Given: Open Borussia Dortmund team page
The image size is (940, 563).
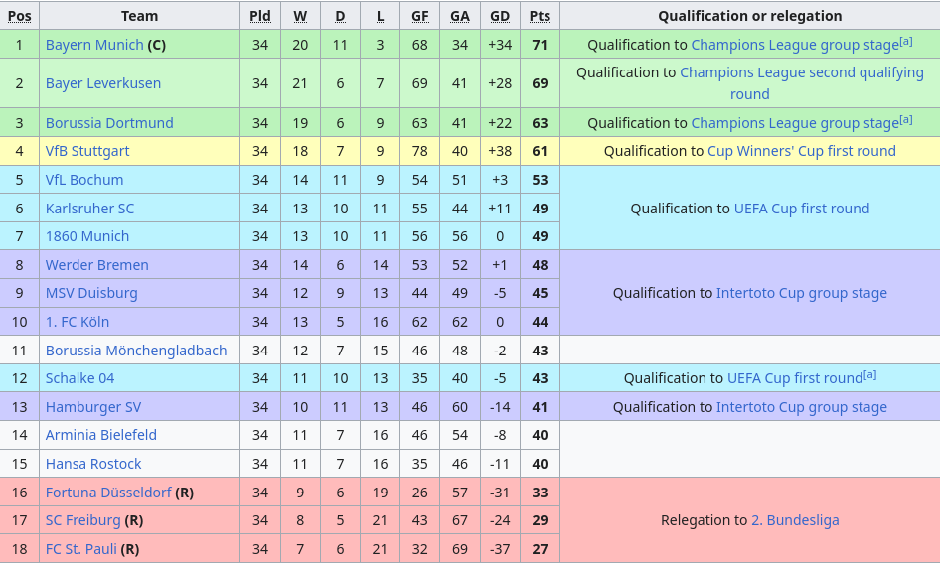Looking at the screenshot, I should [x=109, y=123].
